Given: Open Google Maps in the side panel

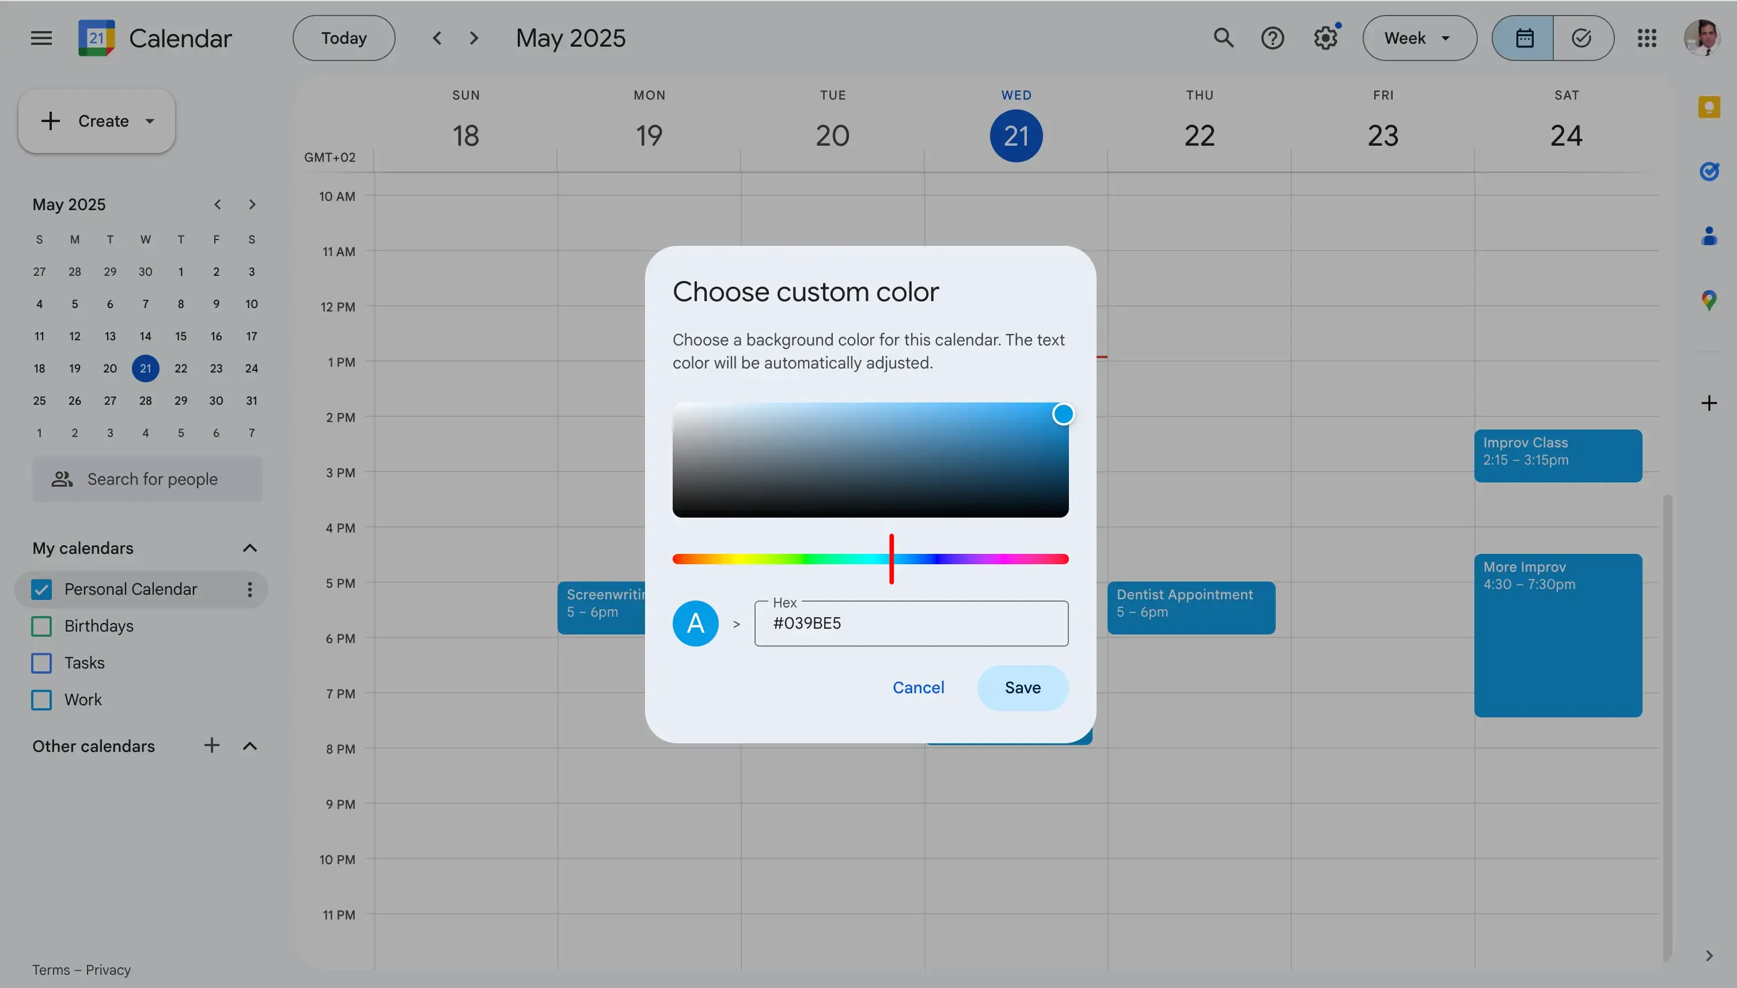Looking at the screenshot, I should click(1709, 299).
